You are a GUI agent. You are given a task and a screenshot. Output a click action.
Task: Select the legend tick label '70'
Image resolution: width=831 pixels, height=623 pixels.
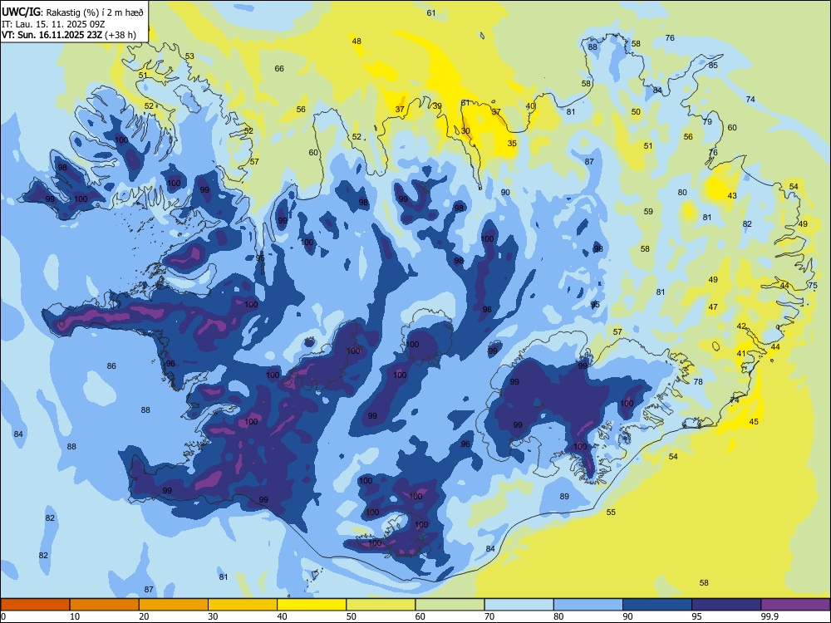(x=489, y=616)
